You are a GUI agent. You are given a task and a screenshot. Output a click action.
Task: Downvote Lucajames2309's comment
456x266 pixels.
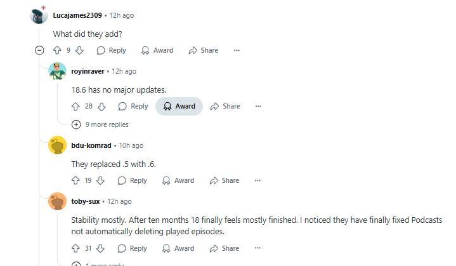[x=79, y=50]
